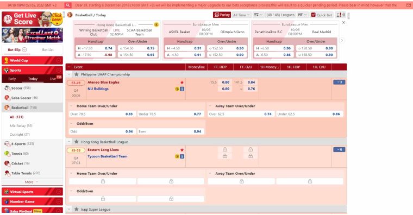413x215 pixels.
Task: Expand the Virtual Sports section arrow
Action: 59,192
